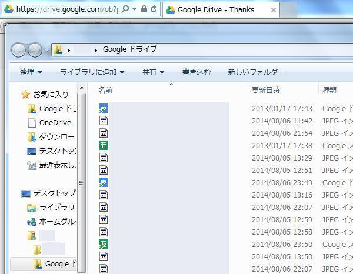Switch to the Google Drive - Thanks tab
Viewport: 353px width, 274px height.
click(218, 10)
